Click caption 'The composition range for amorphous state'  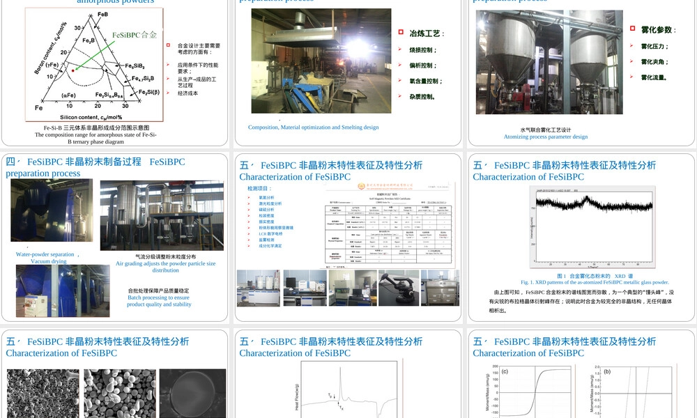(95, 138)
